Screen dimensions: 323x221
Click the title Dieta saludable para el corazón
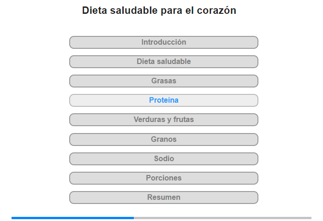[159, 11]
